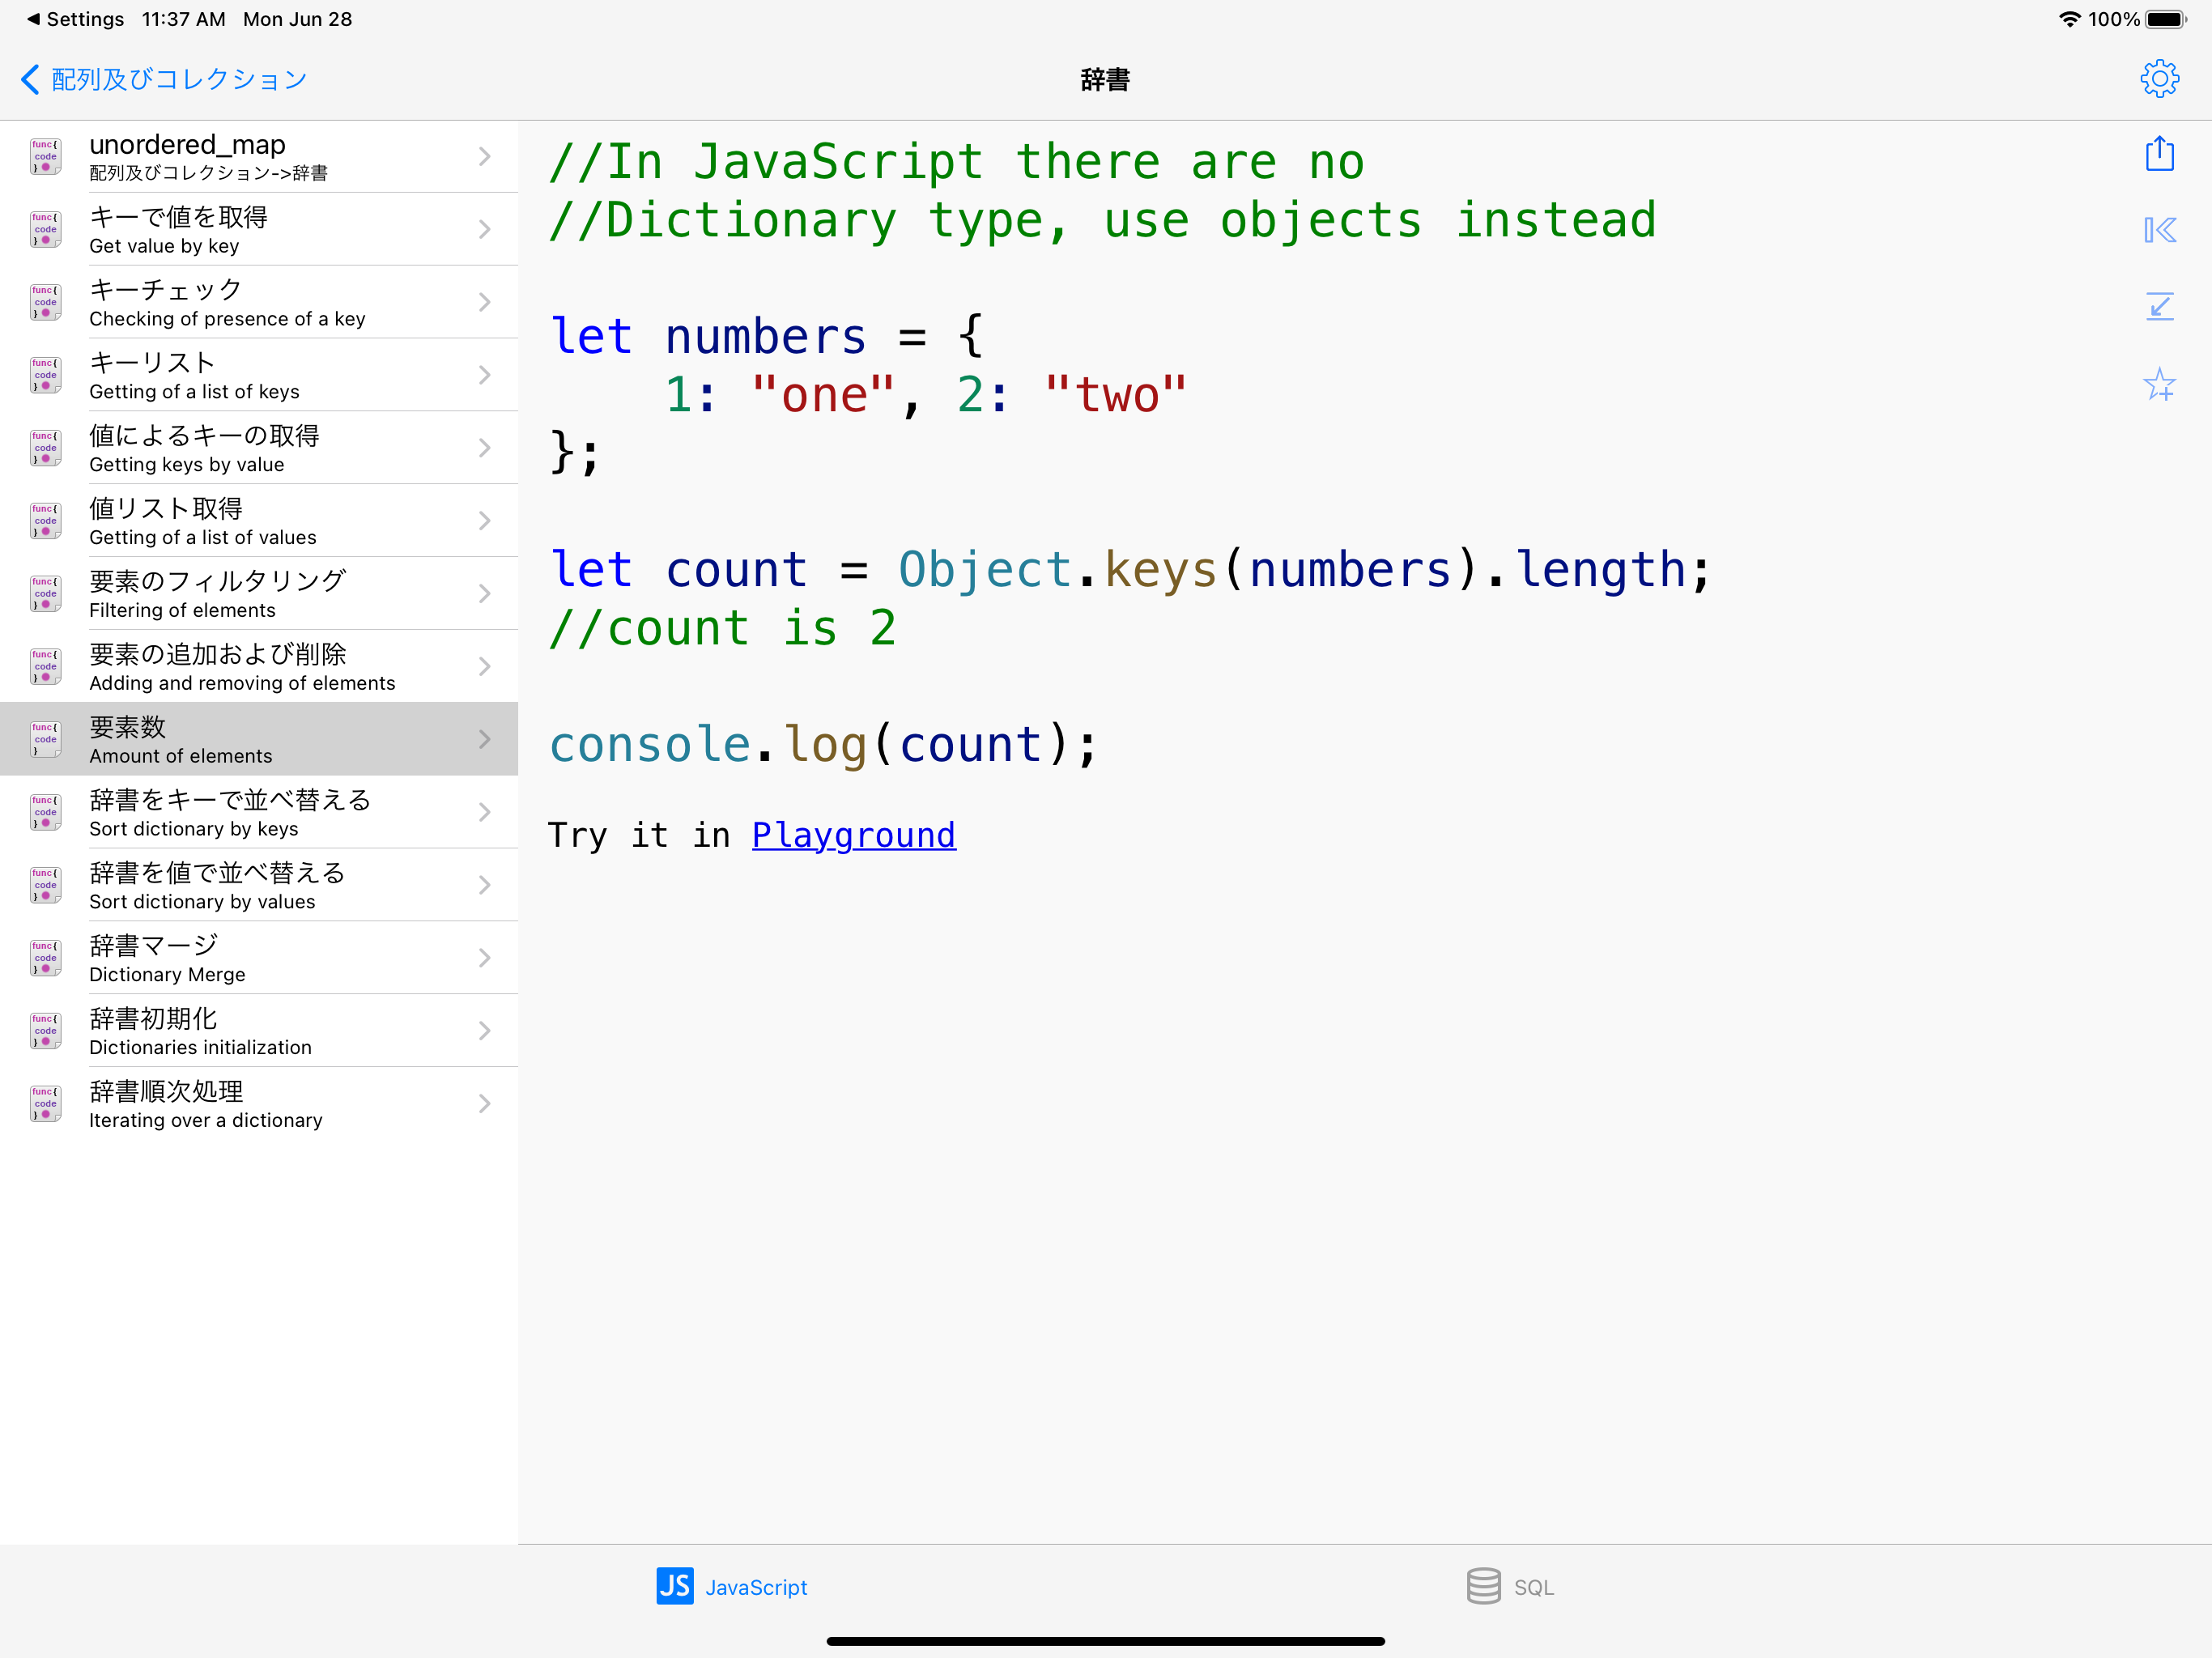Image resolution: width=2212 pixels, height=1658 pixels.
Task: Switch to the JavaScript tab
Action: [x=755, y=1587]
